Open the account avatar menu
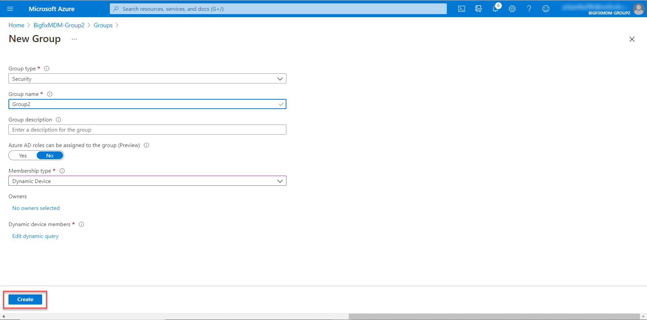Screen dimensions: 647x320 click(639, 9)
